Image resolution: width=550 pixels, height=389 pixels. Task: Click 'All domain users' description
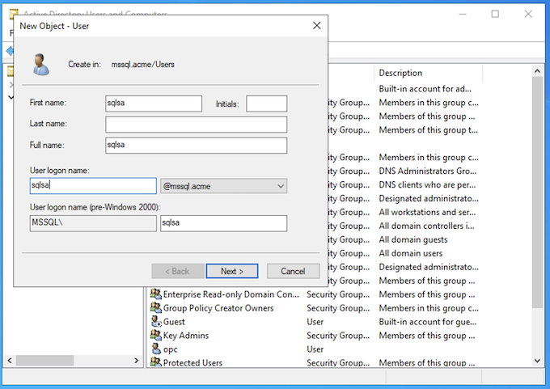[x=410, y=253]
